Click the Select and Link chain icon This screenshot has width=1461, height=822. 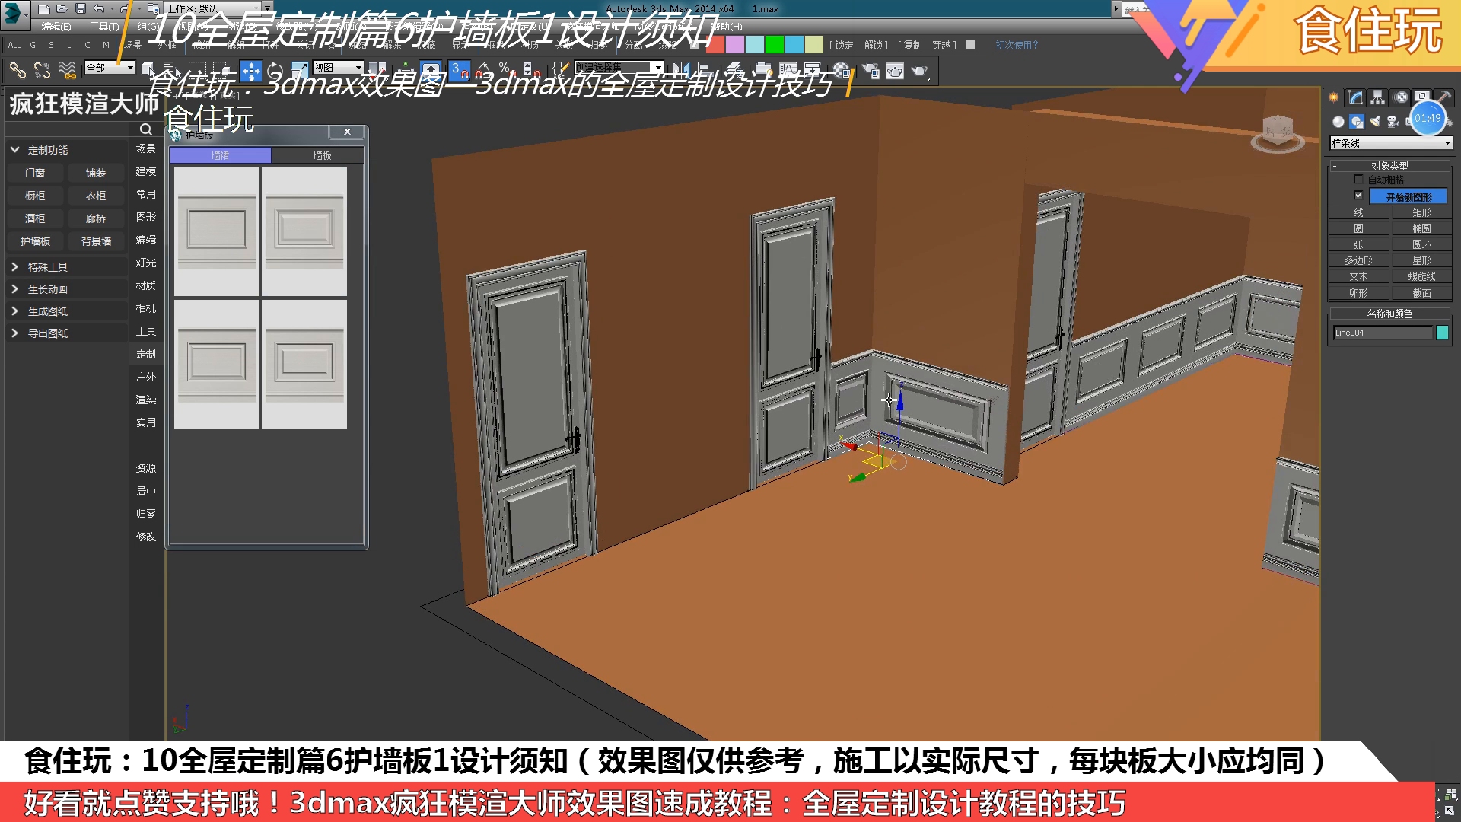[18, 71]
